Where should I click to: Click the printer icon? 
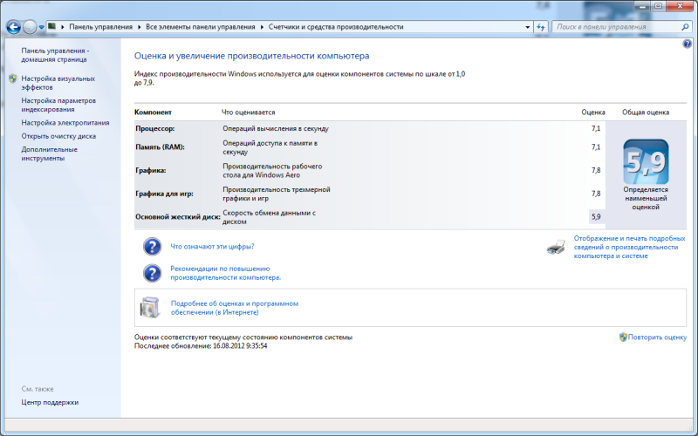[x=556, y=247]
